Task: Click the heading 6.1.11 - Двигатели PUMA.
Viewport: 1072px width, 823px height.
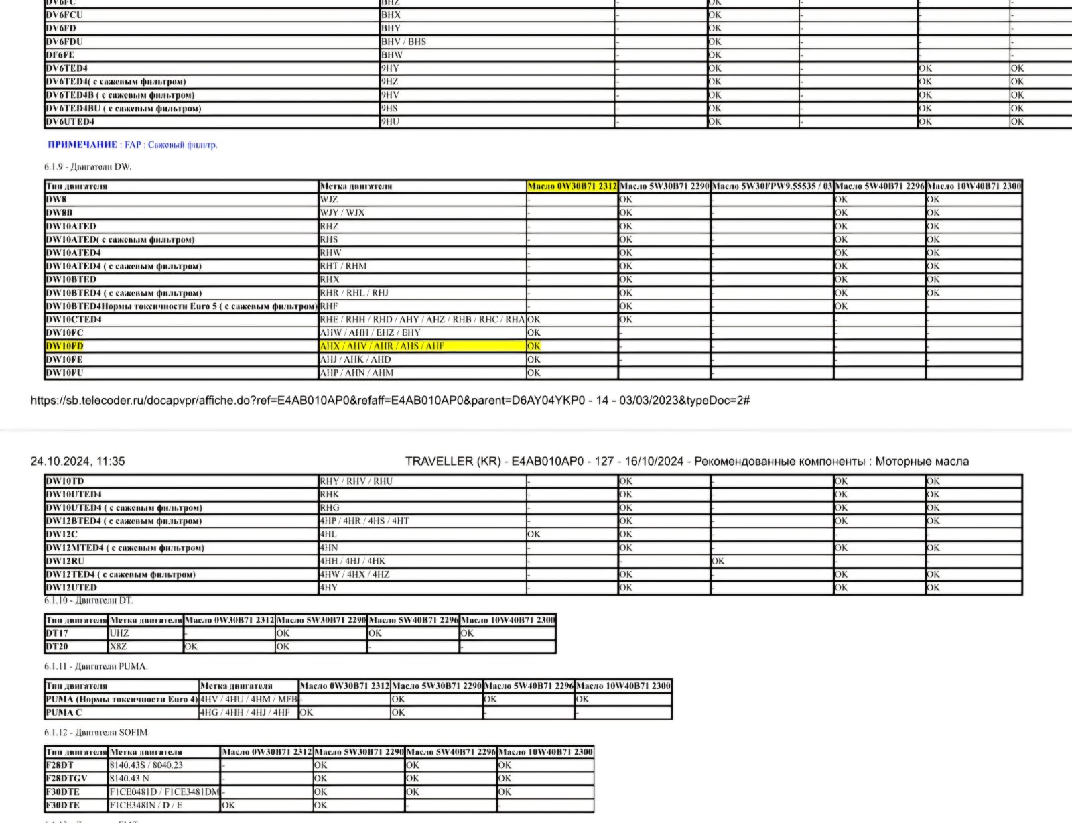Action: click(96, 666)
